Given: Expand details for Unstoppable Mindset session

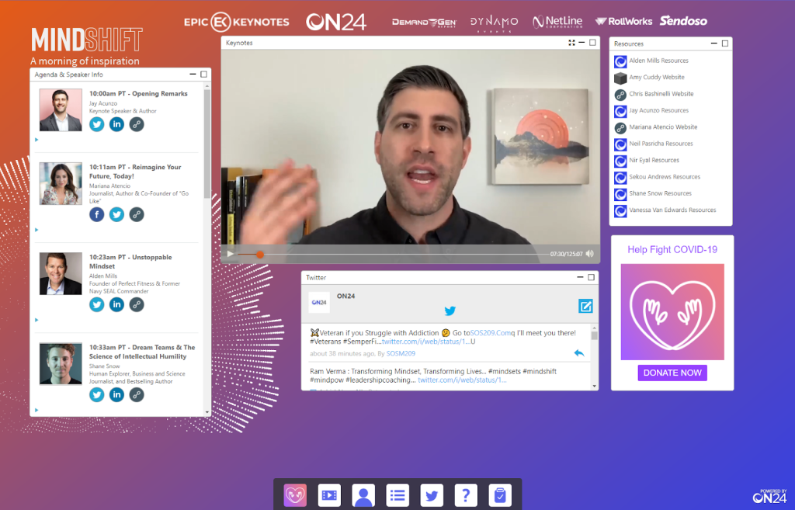Looking at the screenshot, I should click(x=36, y=320).
